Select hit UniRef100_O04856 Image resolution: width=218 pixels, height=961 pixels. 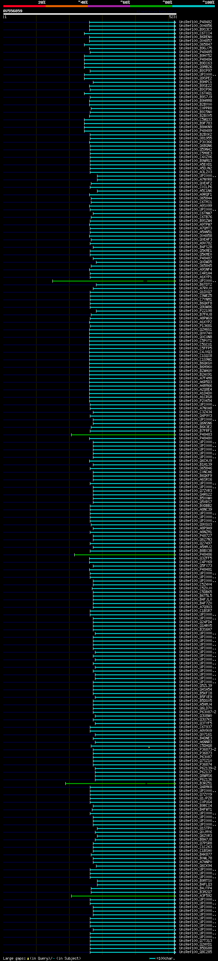(195, 26)
